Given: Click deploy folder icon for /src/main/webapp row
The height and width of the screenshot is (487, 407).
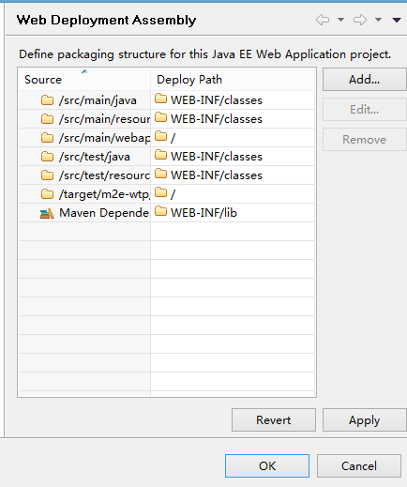Looking at the screenshot, I should pos(160,136).
